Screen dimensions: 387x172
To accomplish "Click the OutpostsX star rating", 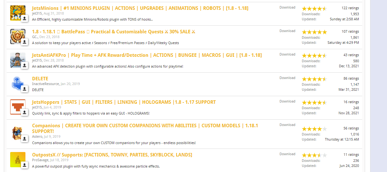I will pyautogui.click(x=314, y=155).
